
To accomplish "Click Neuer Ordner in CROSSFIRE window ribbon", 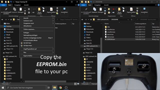I will point(119,11).
